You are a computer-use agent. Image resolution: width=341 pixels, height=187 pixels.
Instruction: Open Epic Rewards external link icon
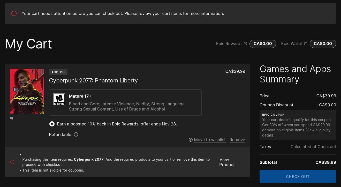pyautogui.click(x=245, y=44)
